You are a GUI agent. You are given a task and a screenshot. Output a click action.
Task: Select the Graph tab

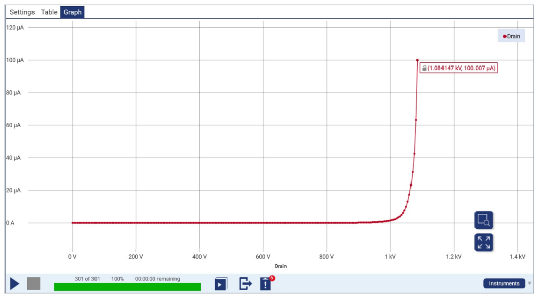72,12
